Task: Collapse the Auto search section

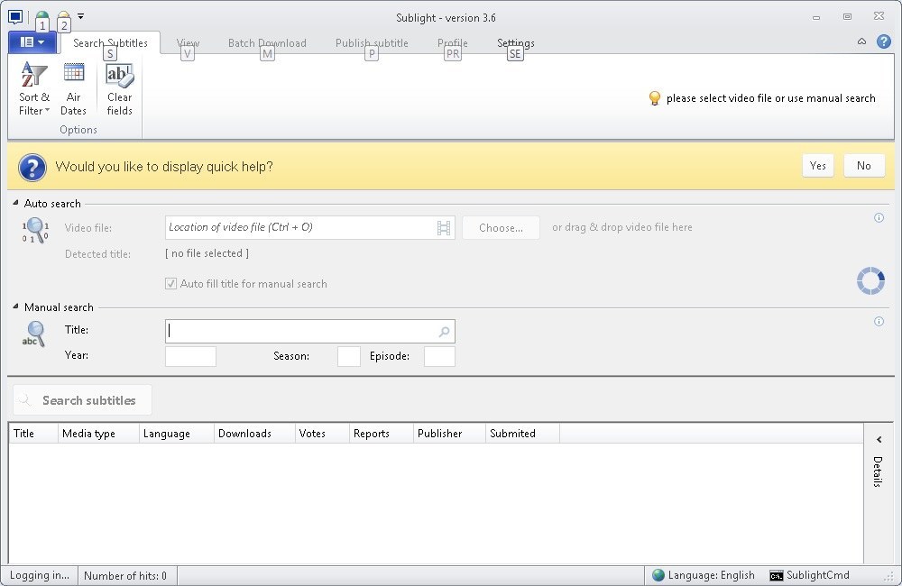Action: [x=15, y=203]
